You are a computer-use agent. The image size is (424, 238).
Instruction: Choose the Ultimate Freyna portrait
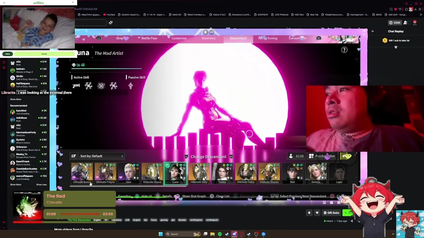[105, 173]
